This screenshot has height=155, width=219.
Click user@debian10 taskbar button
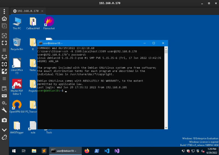pos(65,151)
